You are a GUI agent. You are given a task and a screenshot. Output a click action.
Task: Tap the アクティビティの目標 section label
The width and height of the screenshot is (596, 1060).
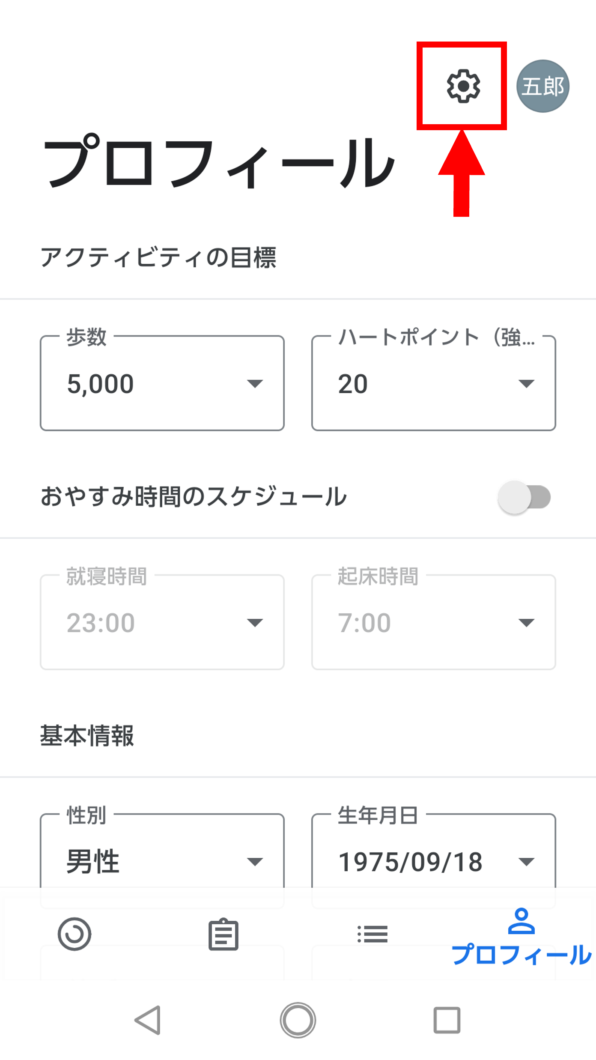click(158, 257)
